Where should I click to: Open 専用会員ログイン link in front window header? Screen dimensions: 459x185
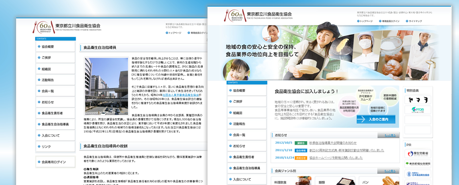point(389,21)
